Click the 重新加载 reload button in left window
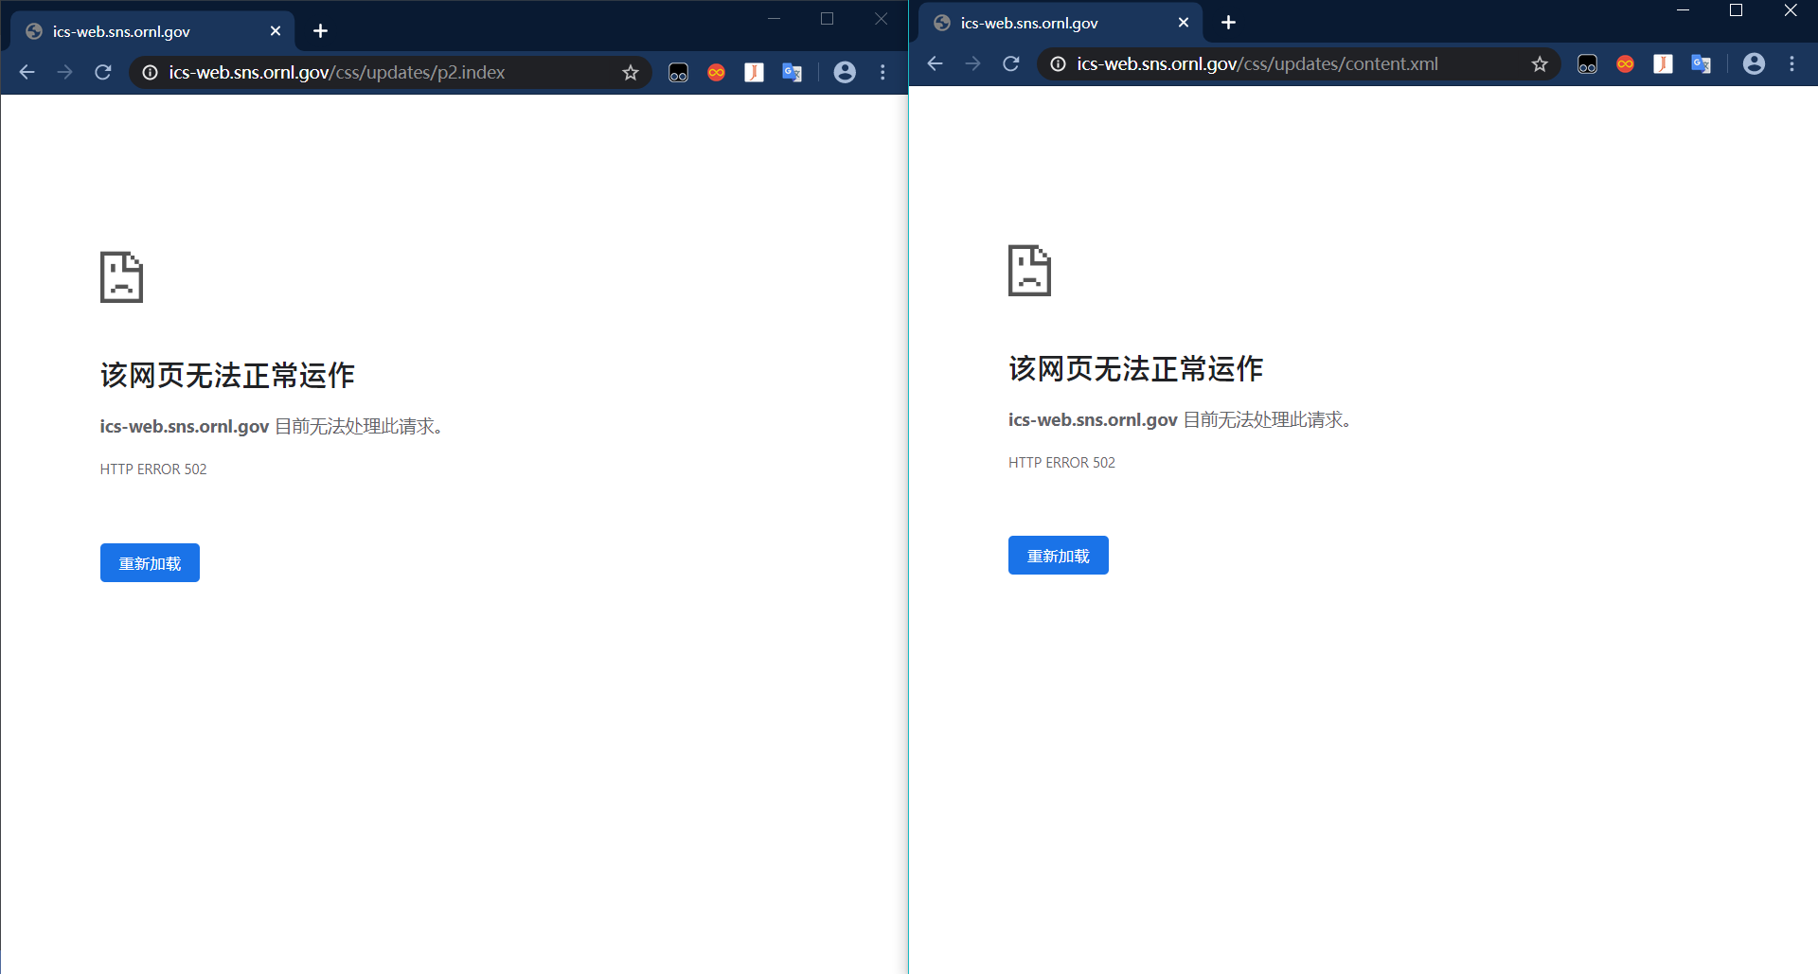 click(x=149, y=562)
